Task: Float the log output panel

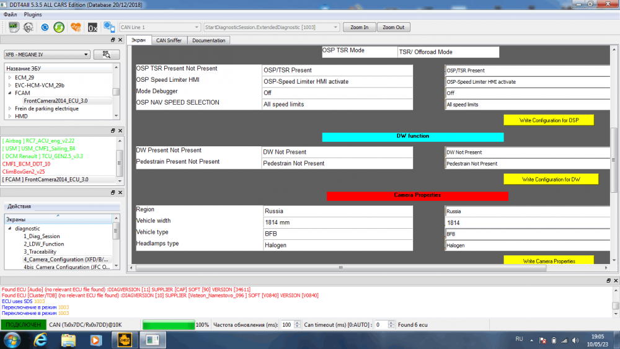Action: pyautogui.click(x=609, y=280)
